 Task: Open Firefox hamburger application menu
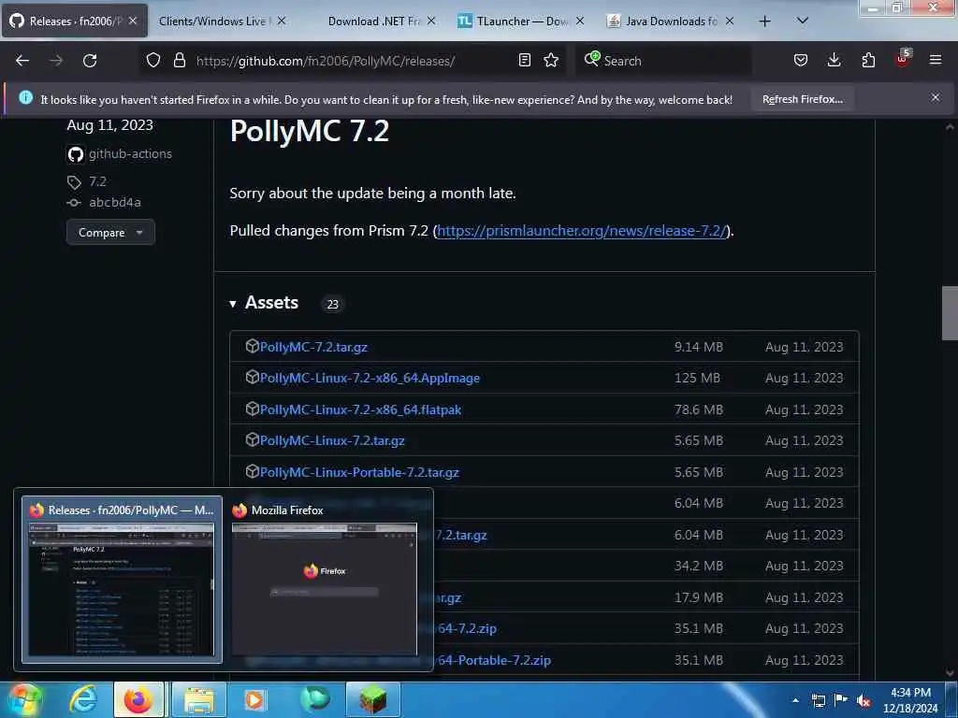(936, 60)
